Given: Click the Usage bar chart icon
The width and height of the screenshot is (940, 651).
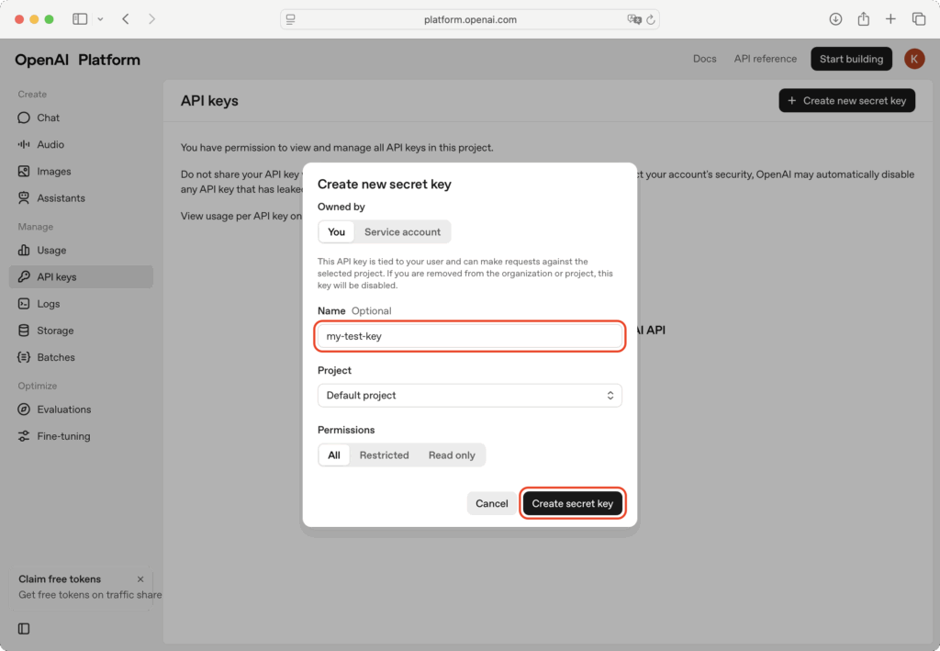Looking at the screenshot, I should point(24,251).
